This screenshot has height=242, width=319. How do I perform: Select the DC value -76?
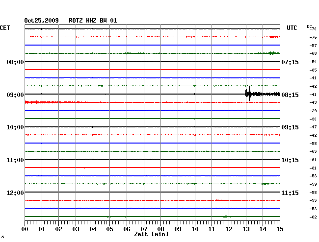tap(313, 37)
